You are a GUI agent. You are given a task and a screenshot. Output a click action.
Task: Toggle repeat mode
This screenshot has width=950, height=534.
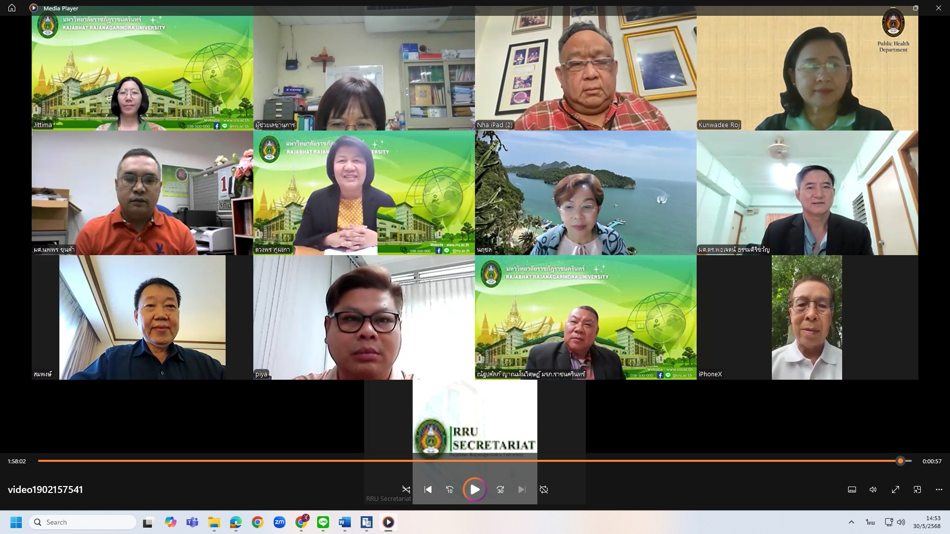point(544,489)
